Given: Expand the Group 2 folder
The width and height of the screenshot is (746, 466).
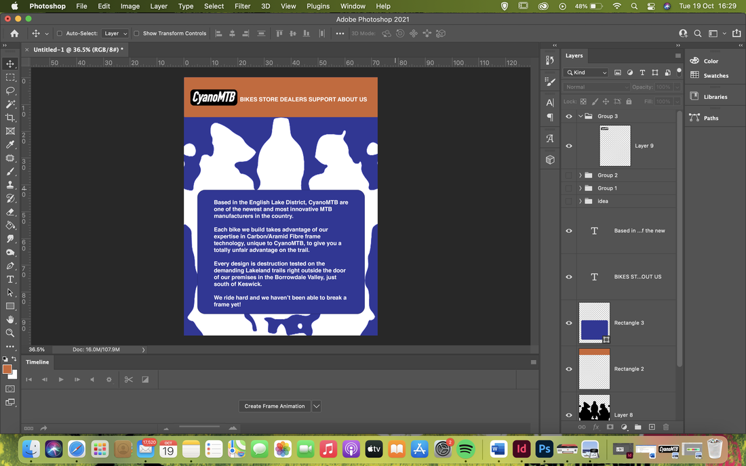Looking at the screenshot, I should 581,175.
